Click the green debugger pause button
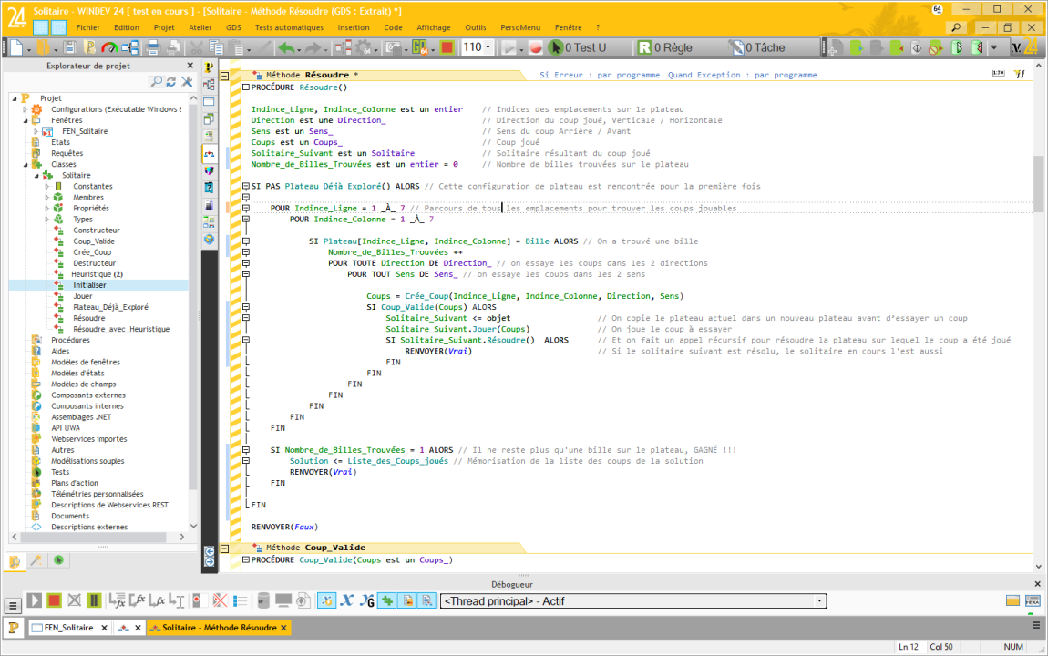This screenshot has width=1048, height=656. pos(94,600)
